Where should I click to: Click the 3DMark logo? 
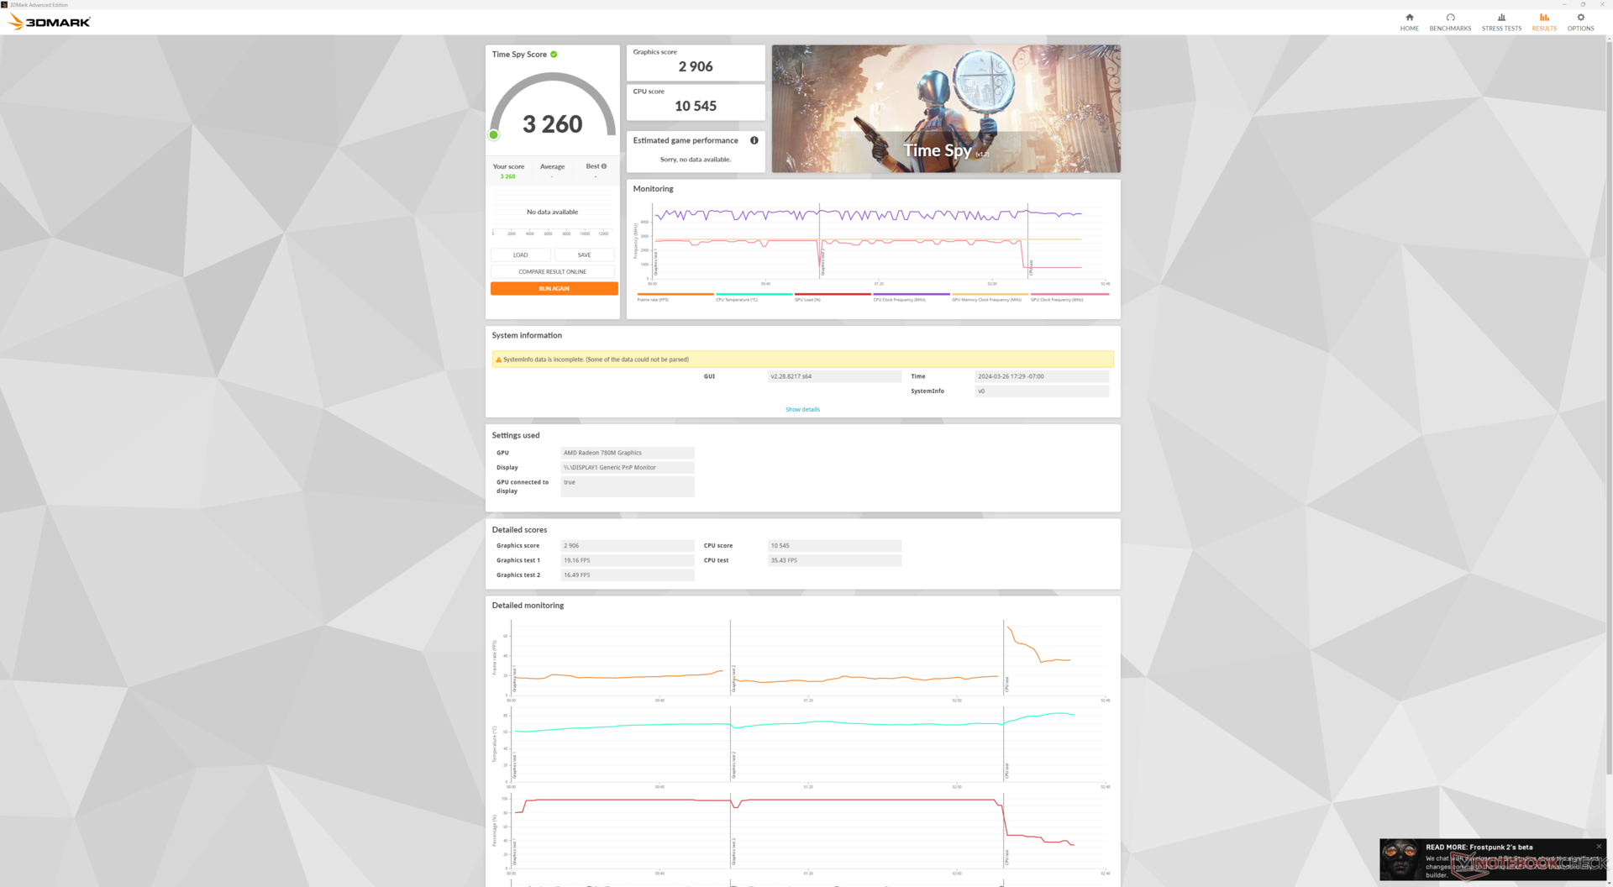[x=50, y=22]
